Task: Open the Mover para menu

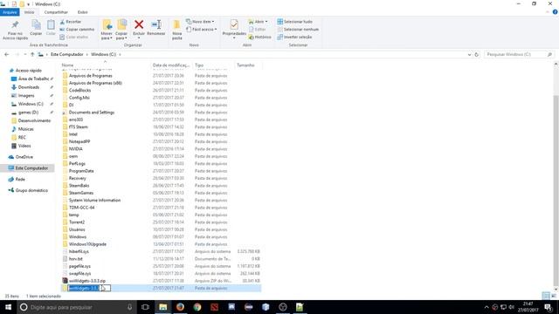Action: pos(107,30)
